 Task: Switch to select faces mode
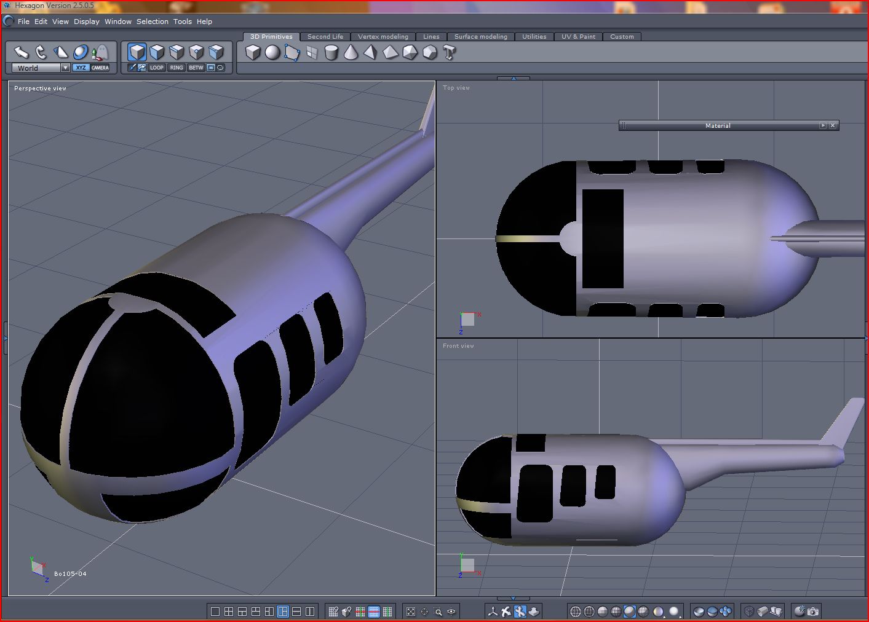[x=157, y=52]
